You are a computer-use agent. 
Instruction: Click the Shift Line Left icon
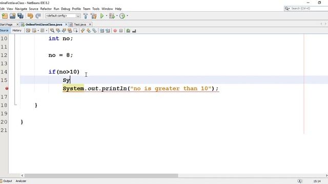pos(101,31)
